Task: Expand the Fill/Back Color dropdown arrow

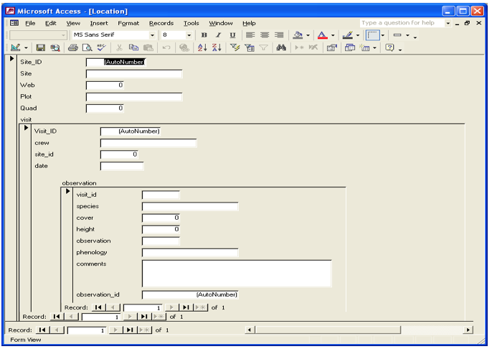Action: (x=308, y=35)
